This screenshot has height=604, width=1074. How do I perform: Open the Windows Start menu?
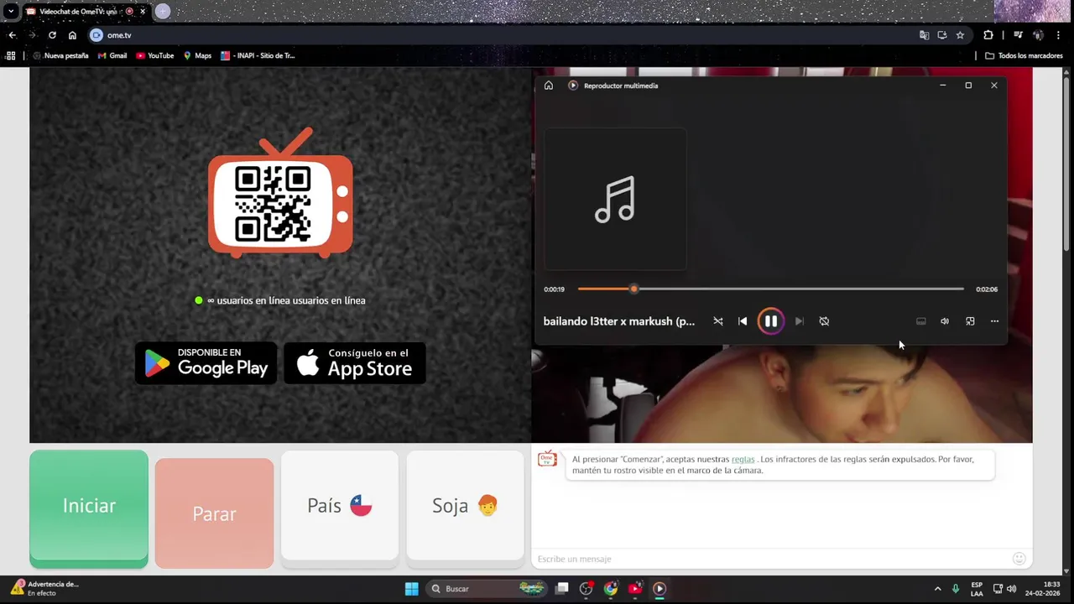point(411,589)
